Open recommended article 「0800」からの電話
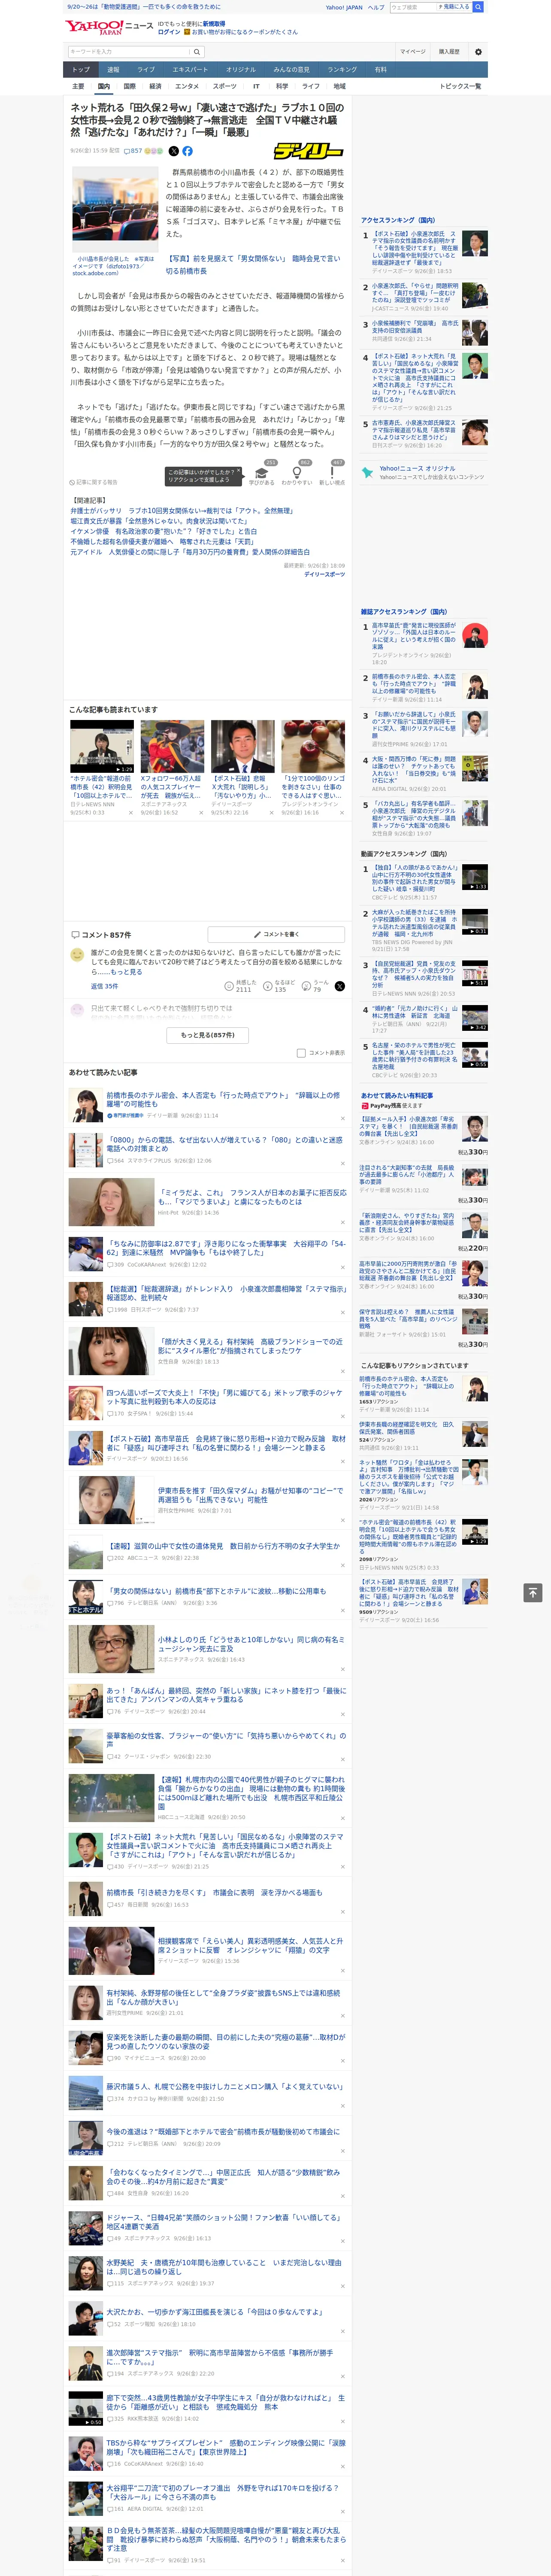551x2576 pixels. tap(224, 1144)
